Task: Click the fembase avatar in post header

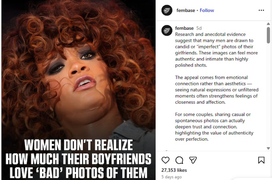Action: pyautogui.click(x=167, y=10)
